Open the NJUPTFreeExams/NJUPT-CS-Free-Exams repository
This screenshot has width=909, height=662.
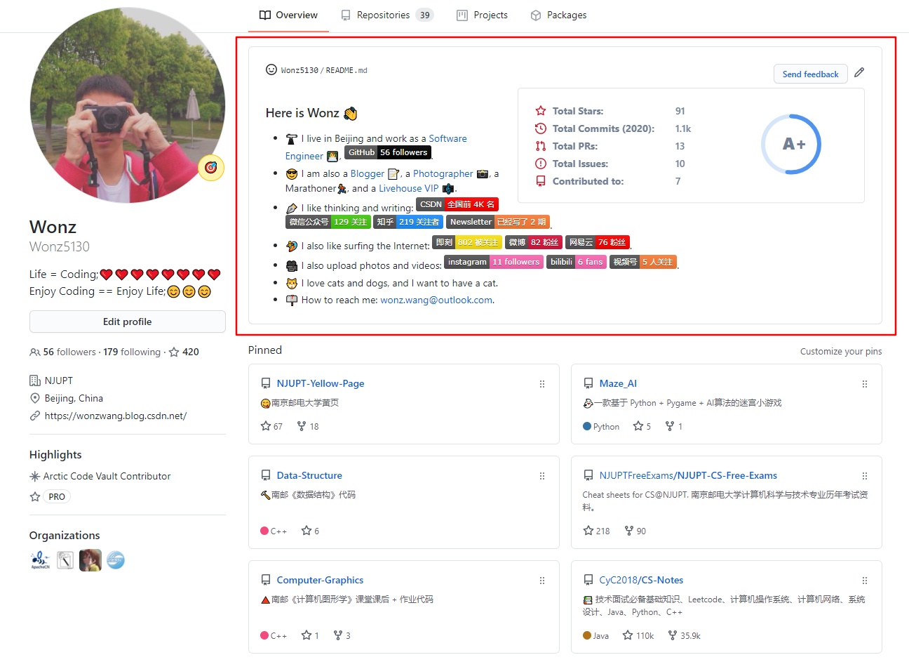688,475
